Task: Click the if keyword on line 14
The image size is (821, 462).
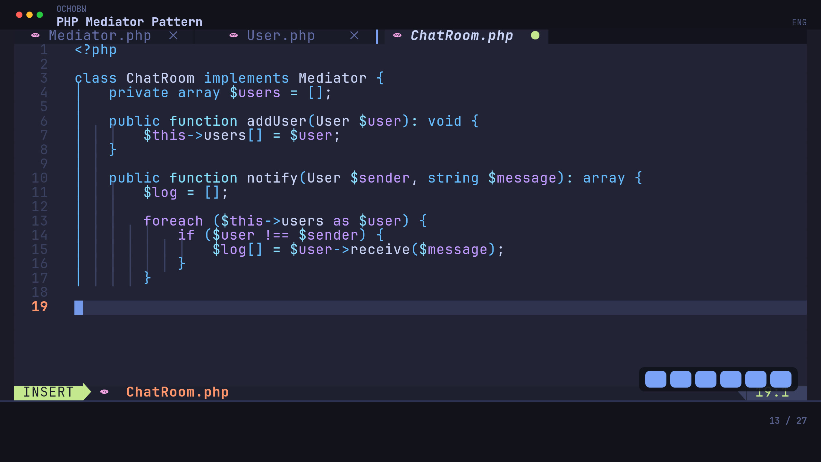Action: (186, 235)
